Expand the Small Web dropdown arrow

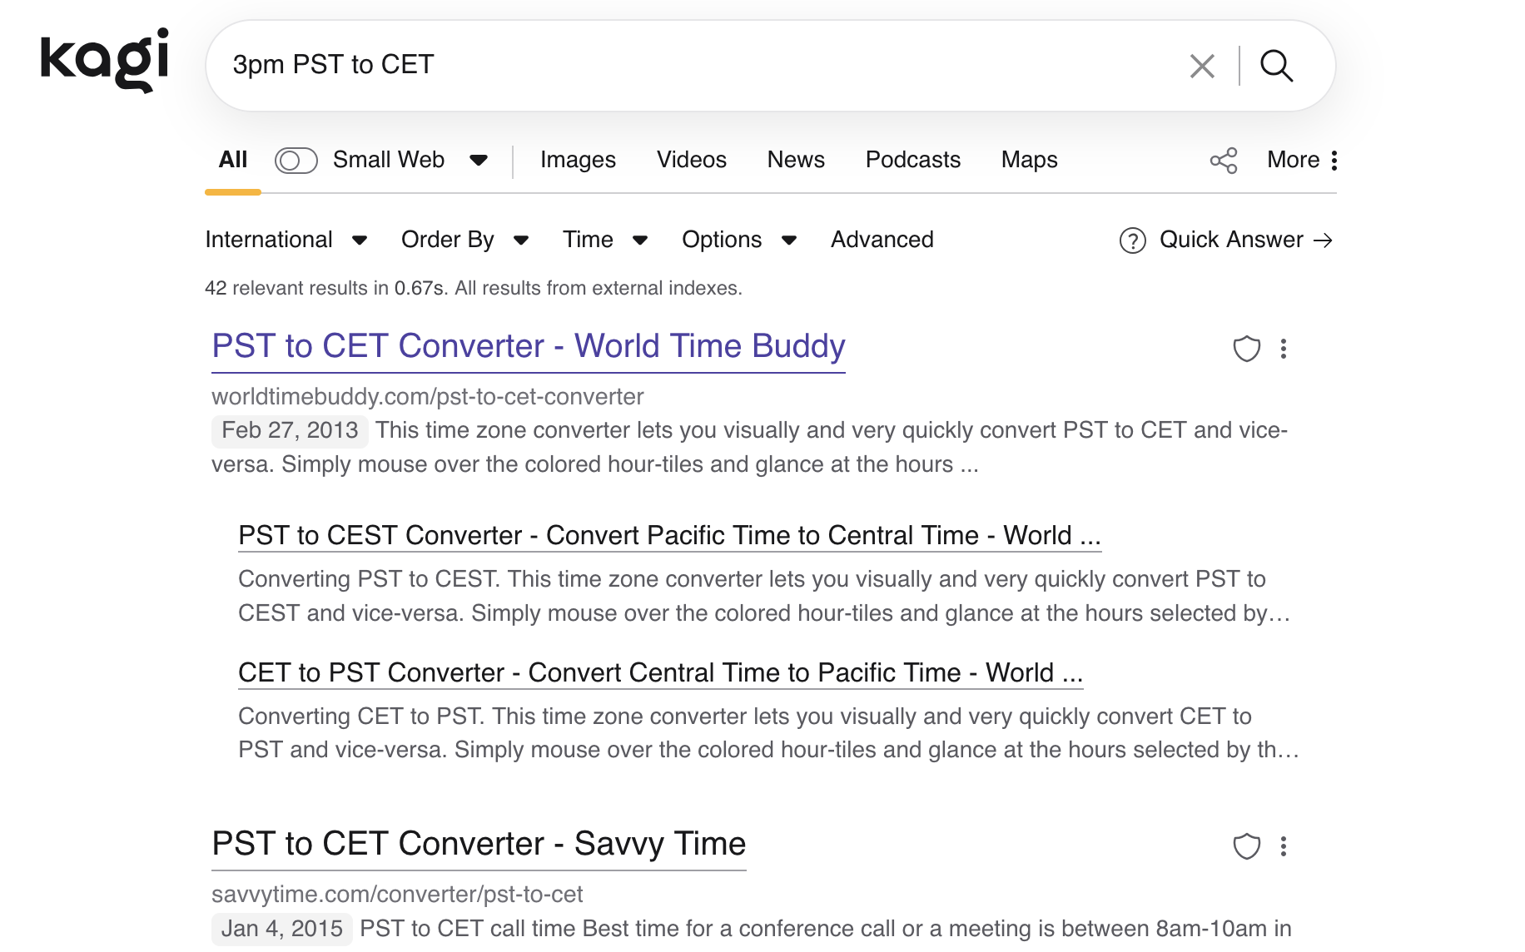479,161
